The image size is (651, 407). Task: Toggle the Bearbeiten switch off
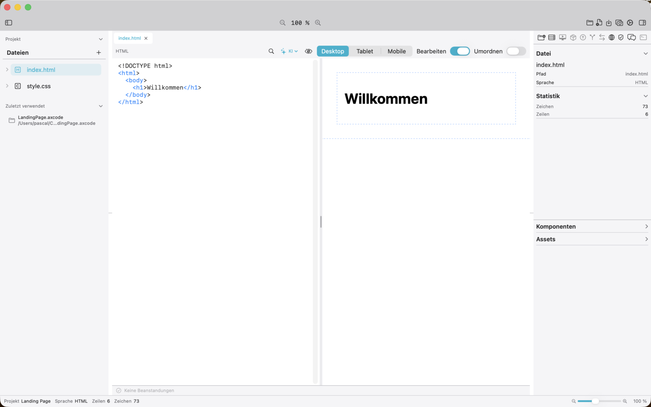(x=460, y=51)
